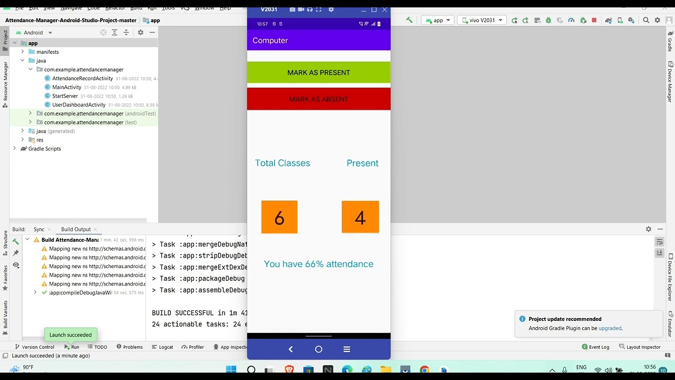Open the Logcat tool window tab
675x380 pixels.
[x=162, y=347]
